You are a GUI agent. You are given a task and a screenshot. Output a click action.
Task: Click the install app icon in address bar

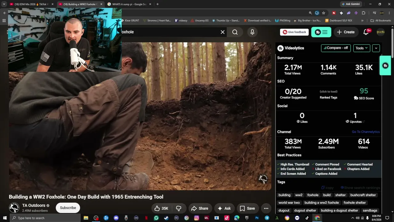click(x=317, y=13)
